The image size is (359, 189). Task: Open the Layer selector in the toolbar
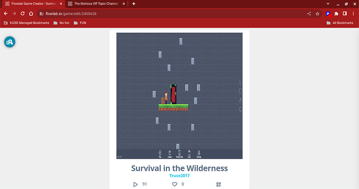[x=189, y=154]
